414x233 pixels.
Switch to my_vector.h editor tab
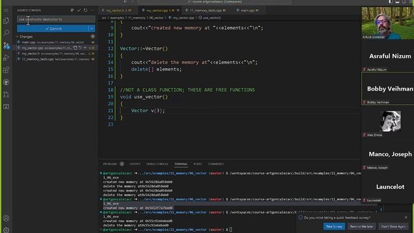pyautogui.click(x=118, y=10)
